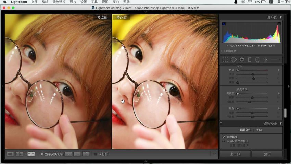This screenshot has height=164, width=291.
Task: Open the 设置 默认值 setup dropdown
Action: click(243, 145)
